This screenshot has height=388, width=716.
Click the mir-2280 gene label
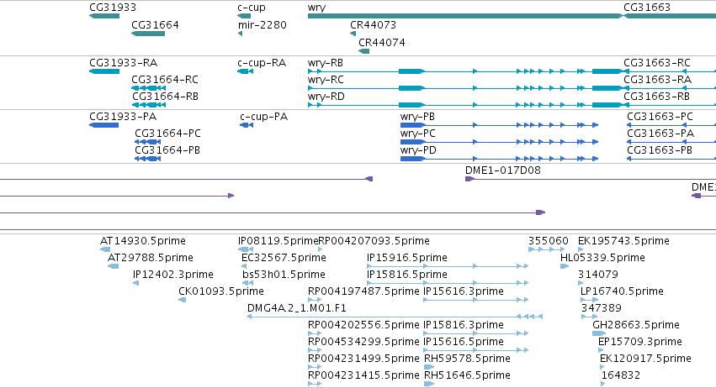[263, 25]
